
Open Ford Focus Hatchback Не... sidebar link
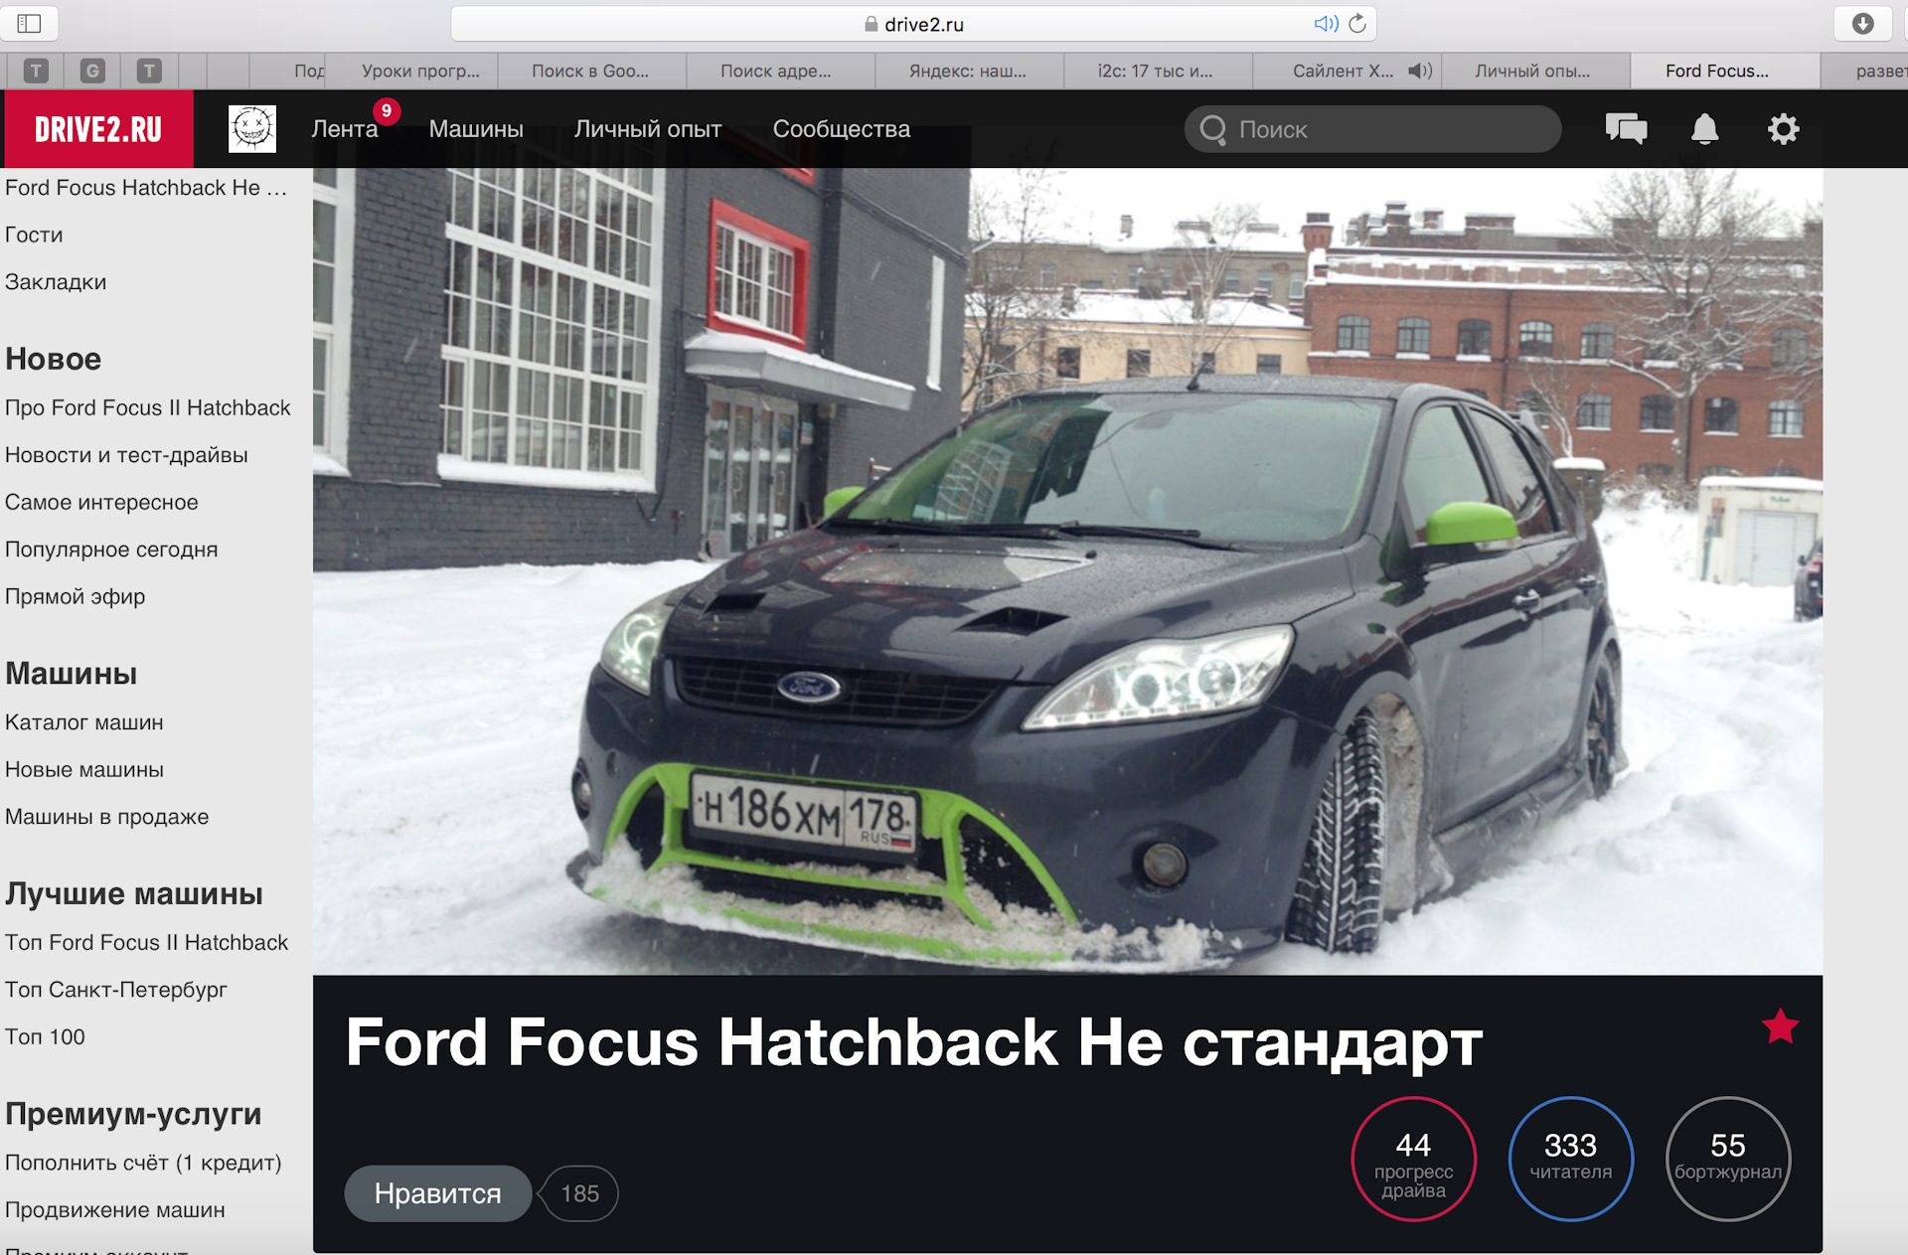pyautogui.click(x=146, y=188)
